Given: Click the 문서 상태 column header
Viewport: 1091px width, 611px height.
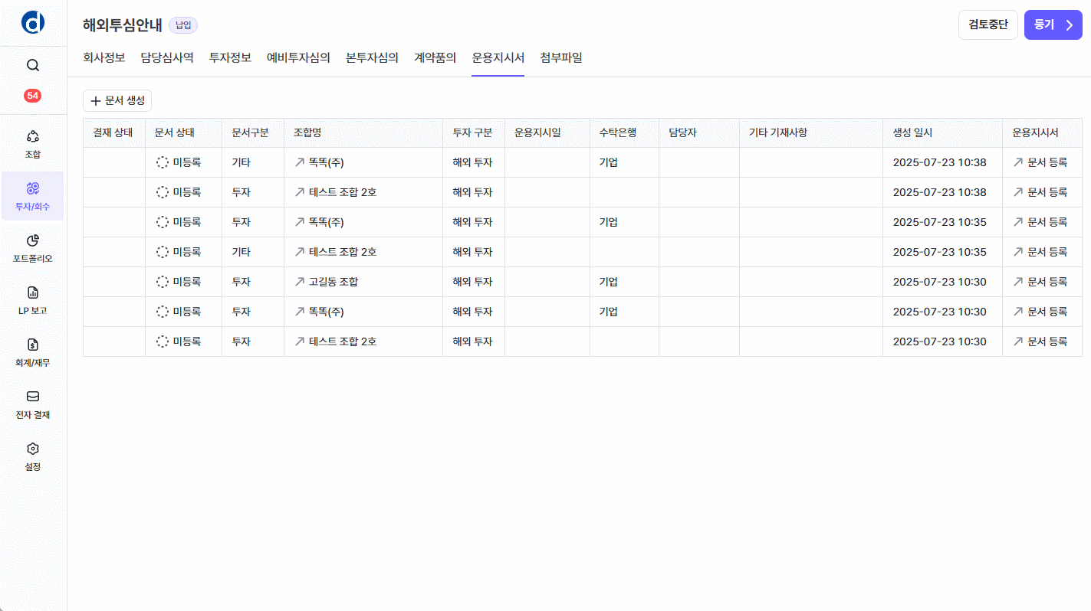Looking at the screenshot, I should [183, 132].
